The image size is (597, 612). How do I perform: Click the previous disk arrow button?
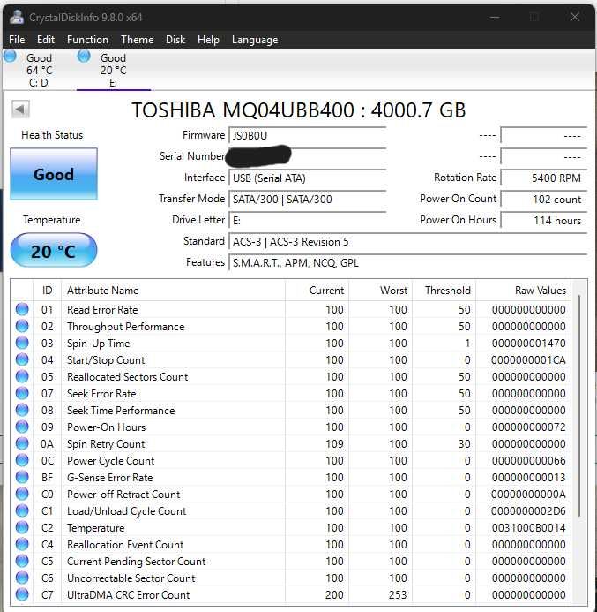(20, 110)
